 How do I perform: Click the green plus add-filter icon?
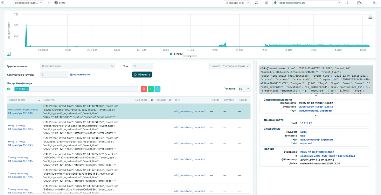(151, 89)
